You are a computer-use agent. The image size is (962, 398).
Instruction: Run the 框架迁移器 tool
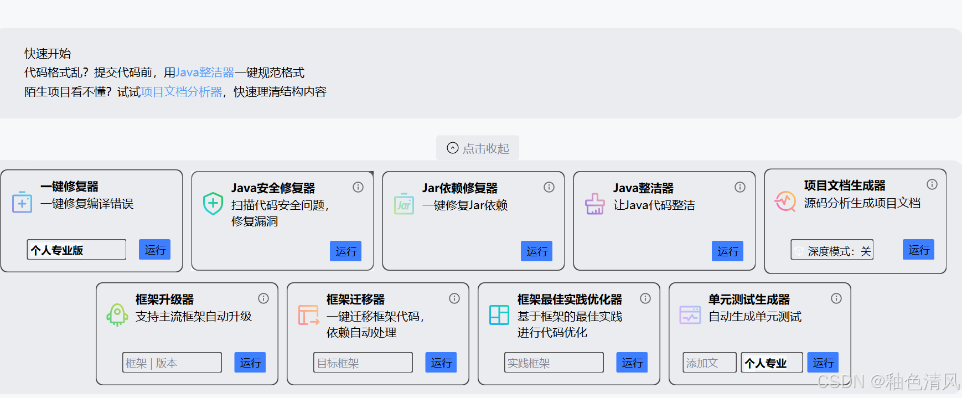pyautogui.click(x=441, y=363)
